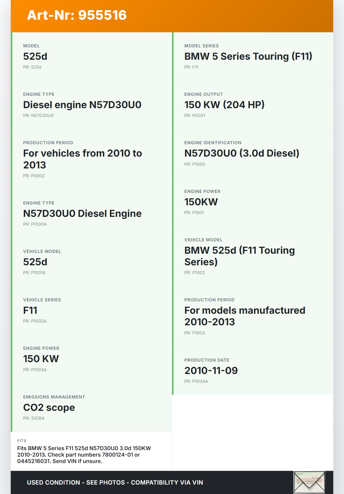Select the 150KW value with PR P1001
Image resolution: width=344 pixels, height=494 pixels.
pyautogui.click(x=201, y=202)
